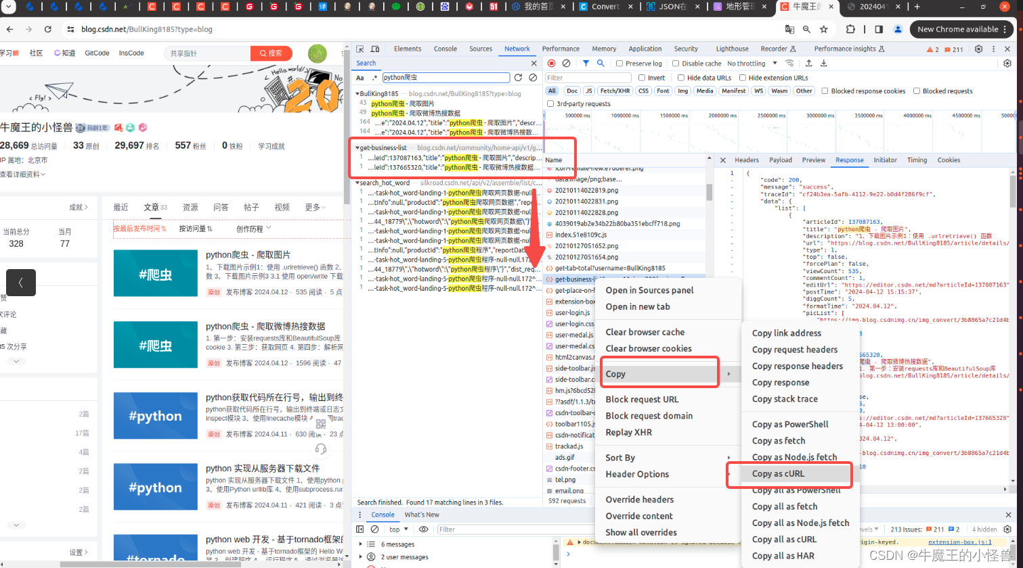Check Hide data URLs checkbox
The height and width of the screenshot is (568, 1023).
[x=681, y=78]
